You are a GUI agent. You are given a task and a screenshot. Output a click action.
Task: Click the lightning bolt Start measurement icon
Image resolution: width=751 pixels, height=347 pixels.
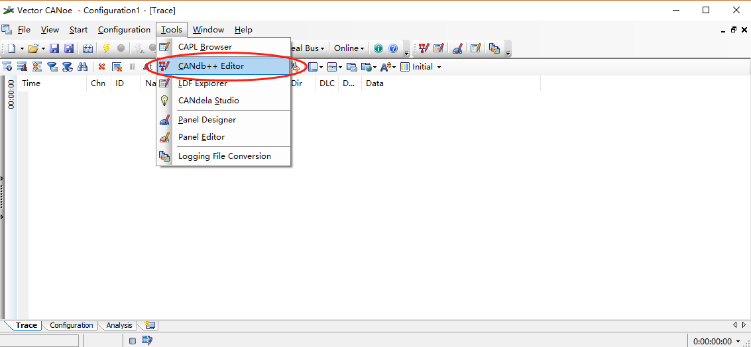[x=106, y=48]
